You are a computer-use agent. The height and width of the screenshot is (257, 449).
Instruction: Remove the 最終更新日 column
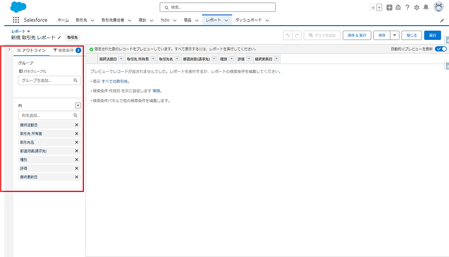point(77,177)
